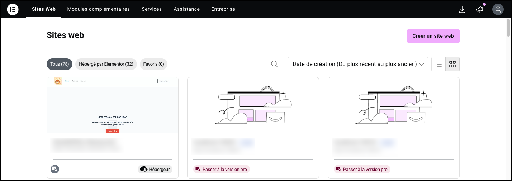
Task: Open the announcements megaphone icon
Action: 479,10
